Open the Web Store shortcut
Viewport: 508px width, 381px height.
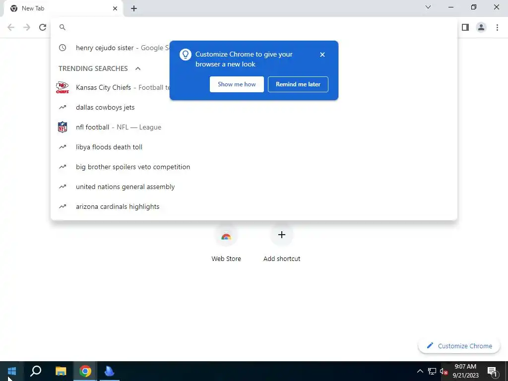pos(226,244)
